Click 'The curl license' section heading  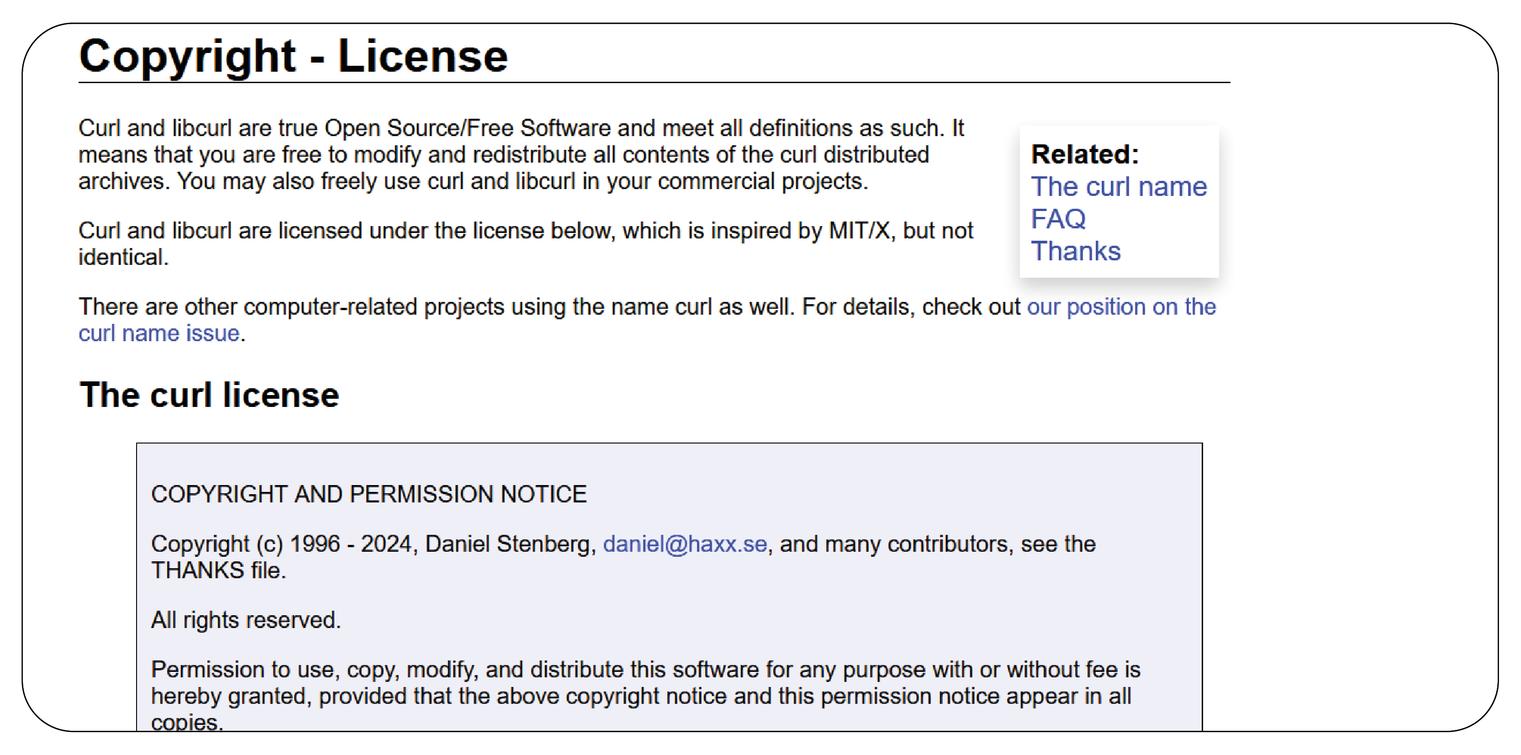point(209,395)
